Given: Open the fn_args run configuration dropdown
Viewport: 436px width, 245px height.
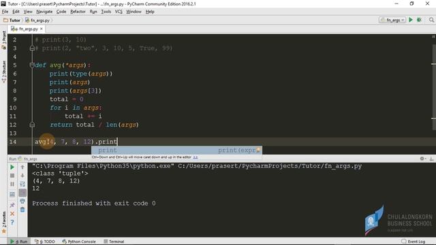Looking at the screenshot, I should pos(392,20).
